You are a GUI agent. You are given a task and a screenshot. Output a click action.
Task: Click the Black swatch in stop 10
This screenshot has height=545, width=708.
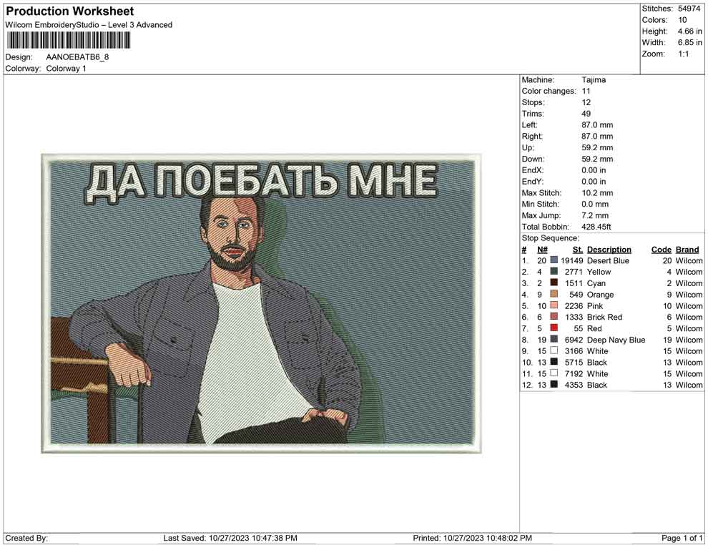click(x=554, y=362)
